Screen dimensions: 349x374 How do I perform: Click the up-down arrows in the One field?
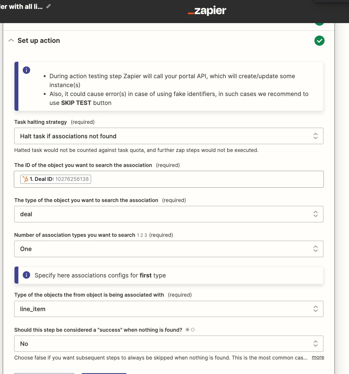coord(316,249)
